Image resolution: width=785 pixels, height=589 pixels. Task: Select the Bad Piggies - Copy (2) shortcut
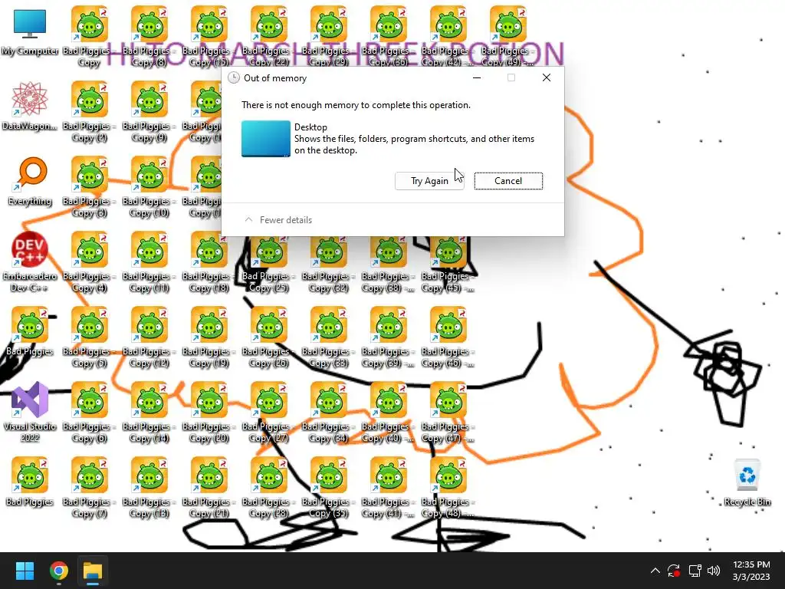pyautogui.click(x=89, y=111)
